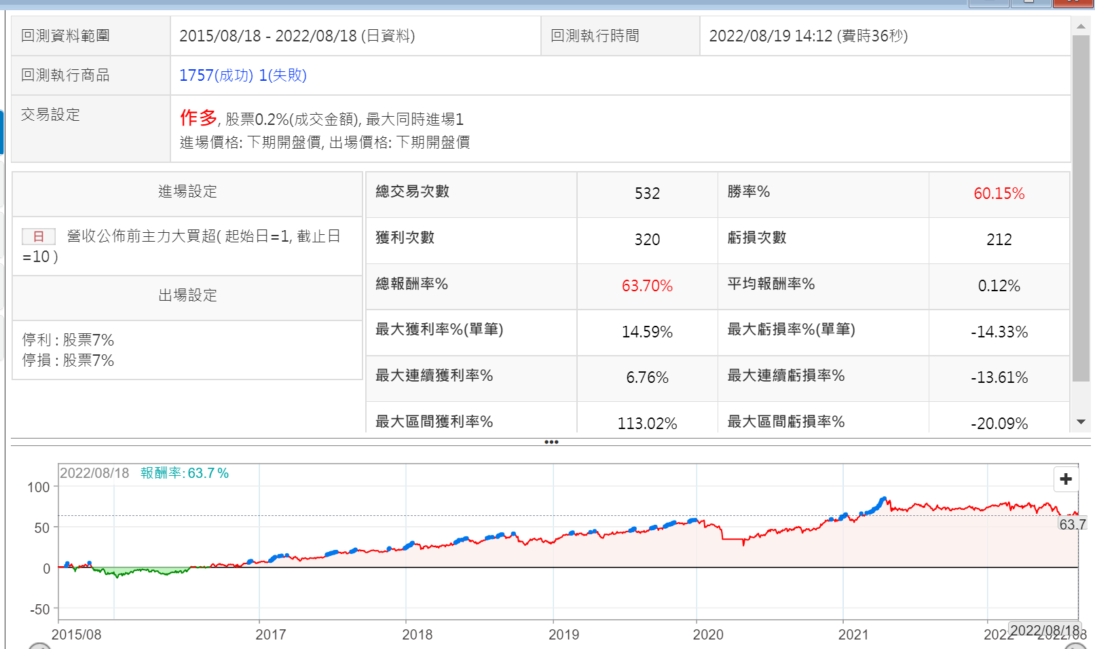This screenshot has height=649, width=1095.
Task: Open the 1757(成功) successful products link
Action: 216,75
